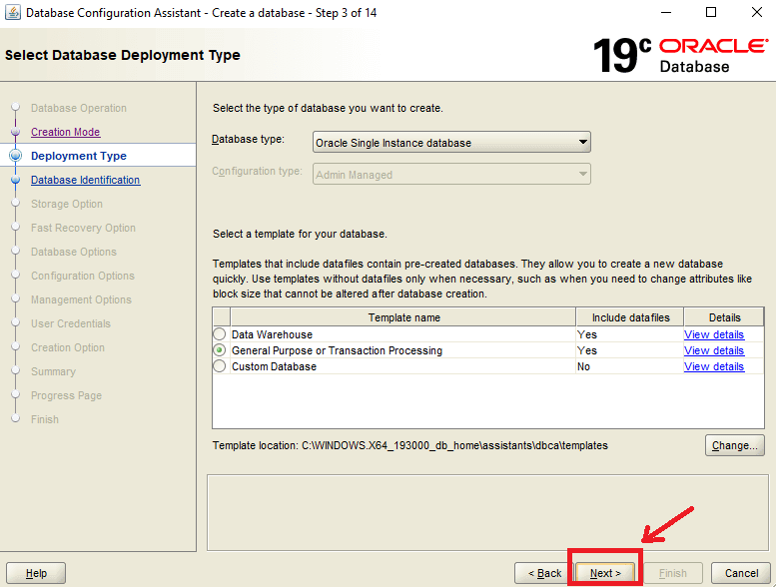Click the Database Identification step bullet
The height and width of the screenshot is (587, 776).
tap(15, 181)
